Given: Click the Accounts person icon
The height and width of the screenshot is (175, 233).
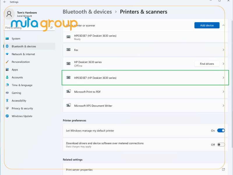Looking at the screenshot, I should click(x=7, y=77).
